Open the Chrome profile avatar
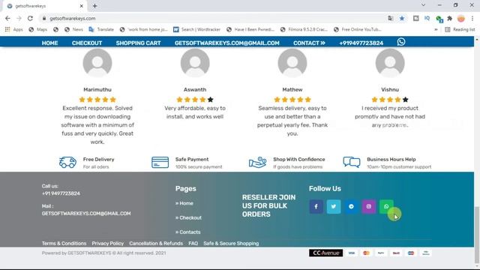This screenshot has height=270, width=480. [461, 18]
